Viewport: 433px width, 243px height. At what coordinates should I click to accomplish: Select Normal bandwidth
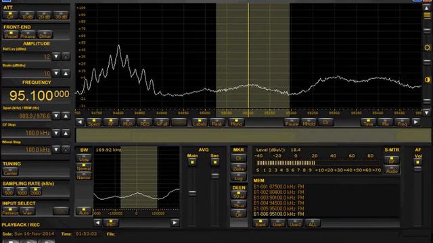coord(84,167)
